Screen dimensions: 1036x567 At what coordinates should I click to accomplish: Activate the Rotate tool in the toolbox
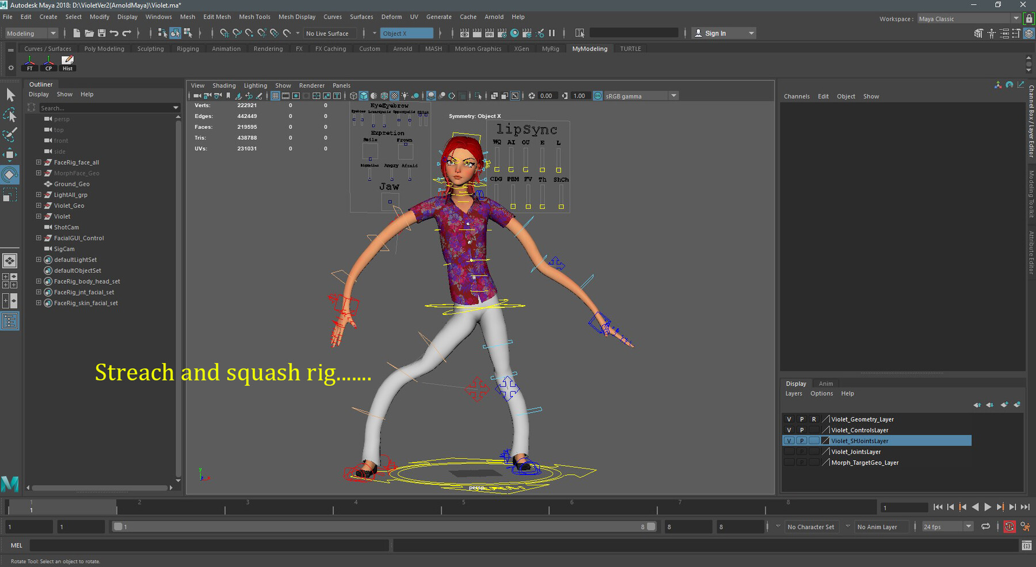click(x=10, y=175)
